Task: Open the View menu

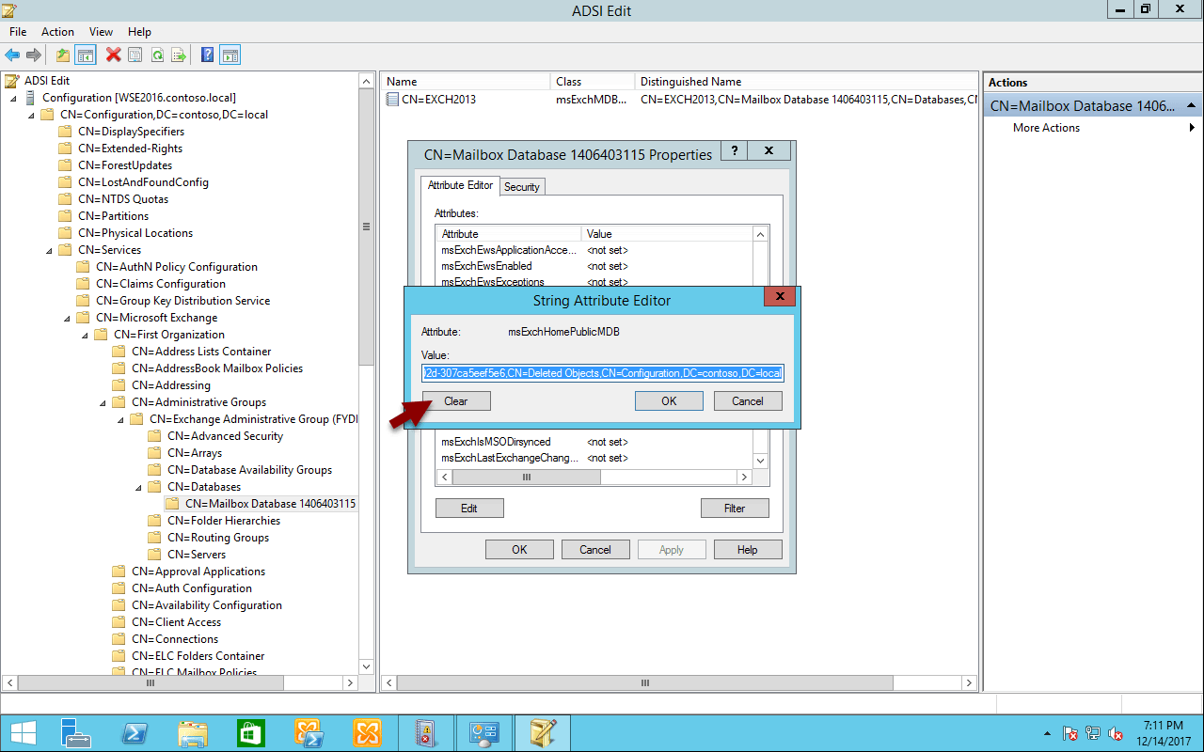Action: 101,32
